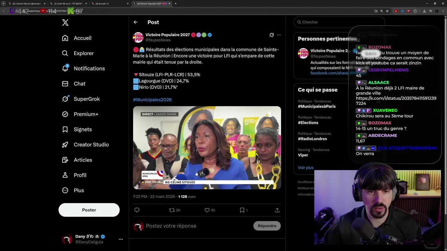Click the Plus more-options icon in sidebar
This screenshot has width=447, height=251.
click(65, 190)
